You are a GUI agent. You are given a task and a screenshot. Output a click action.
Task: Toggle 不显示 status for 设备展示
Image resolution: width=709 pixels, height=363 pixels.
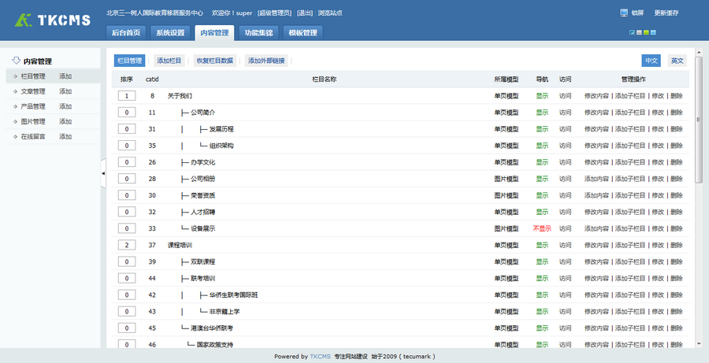(542, 228)
